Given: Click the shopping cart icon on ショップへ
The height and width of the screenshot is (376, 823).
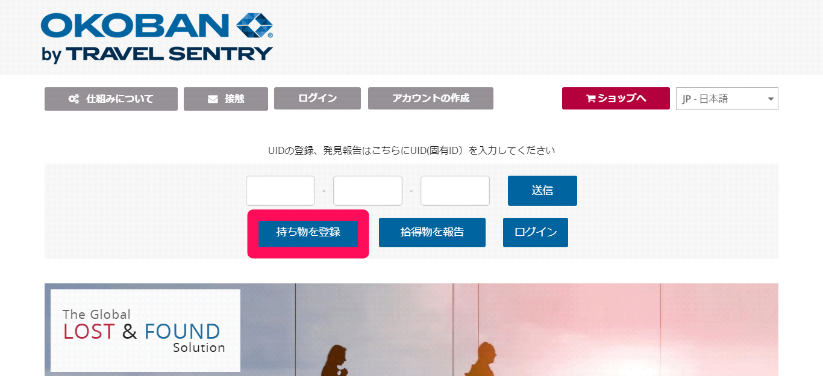Looking at the screenshot, I should 590,99.
